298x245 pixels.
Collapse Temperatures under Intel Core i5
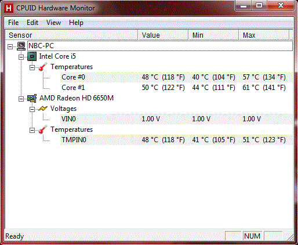(x=32, y=67)
